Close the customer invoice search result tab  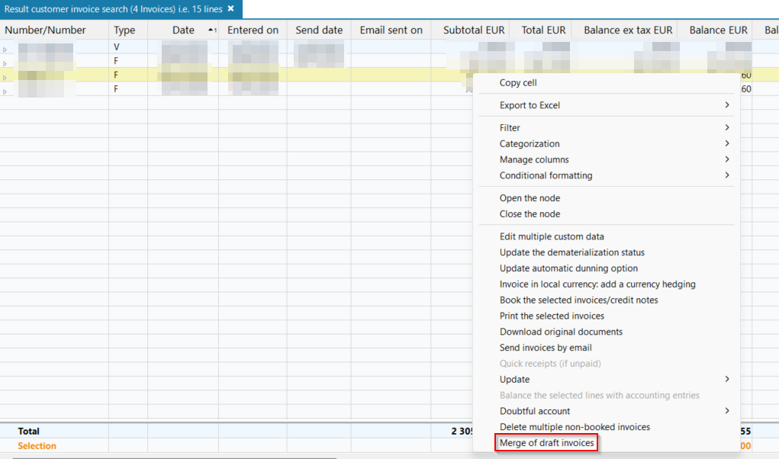pos(230,9)
